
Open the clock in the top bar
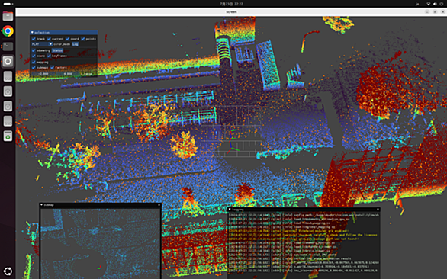click(x=231, y=4)
